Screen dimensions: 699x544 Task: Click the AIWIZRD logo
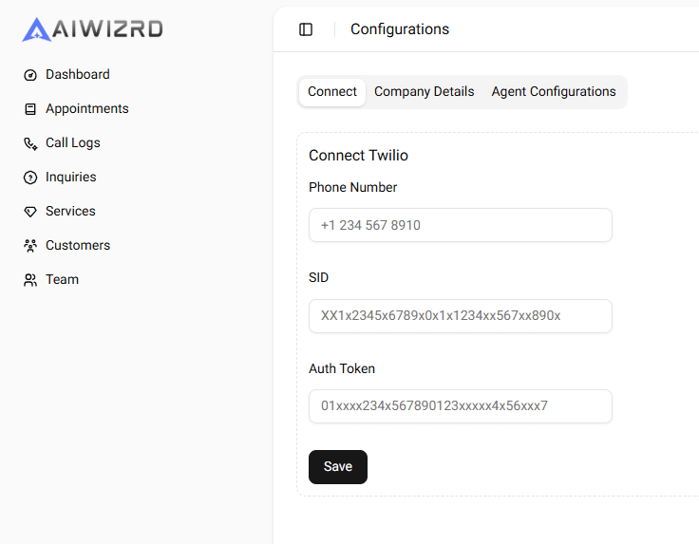pos(92,29)
